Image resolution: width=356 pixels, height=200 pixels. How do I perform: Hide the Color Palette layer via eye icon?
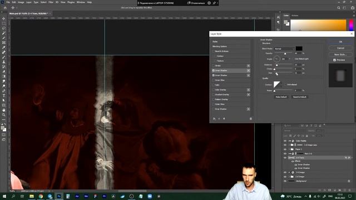pos(285,141)
